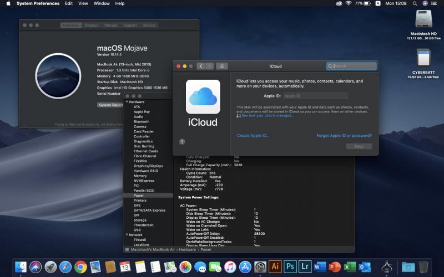Collapse Network section in System Report sidebar
This screenshot has height=277, width=444.
pyautogui.click(x=127, y=234)
